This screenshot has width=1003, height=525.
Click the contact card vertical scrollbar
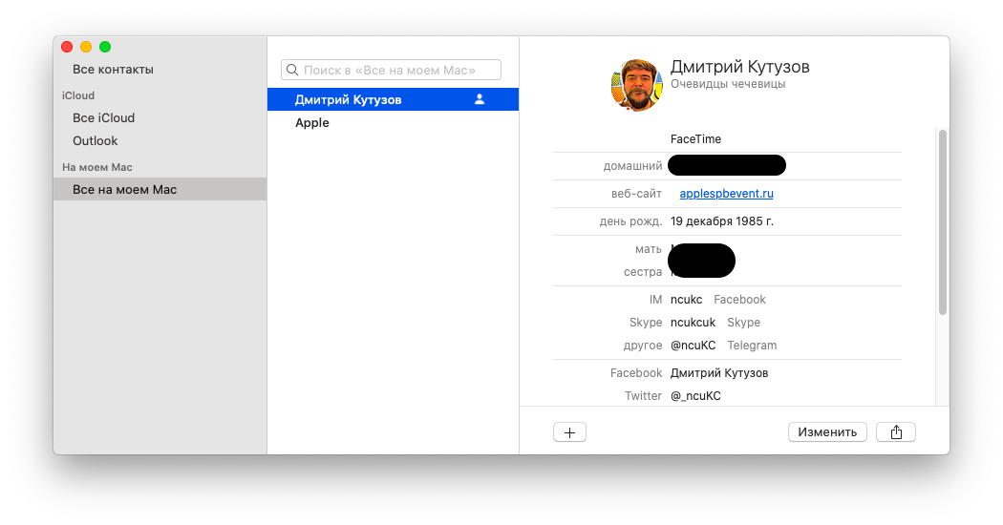[x=942, y=221]
